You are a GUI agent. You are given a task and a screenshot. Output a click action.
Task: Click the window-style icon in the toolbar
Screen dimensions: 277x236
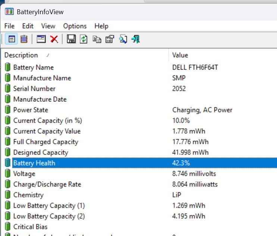point(41,39)
